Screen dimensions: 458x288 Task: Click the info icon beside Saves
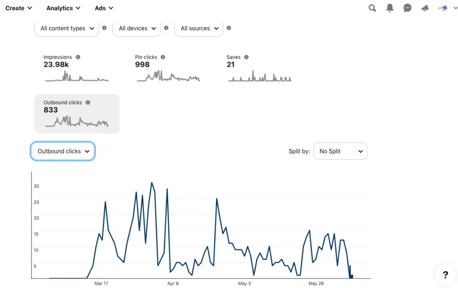(x=246, y=57)
